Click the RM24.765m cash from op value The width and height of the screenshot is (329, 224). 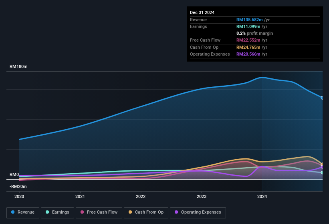[x=248, y=47]
